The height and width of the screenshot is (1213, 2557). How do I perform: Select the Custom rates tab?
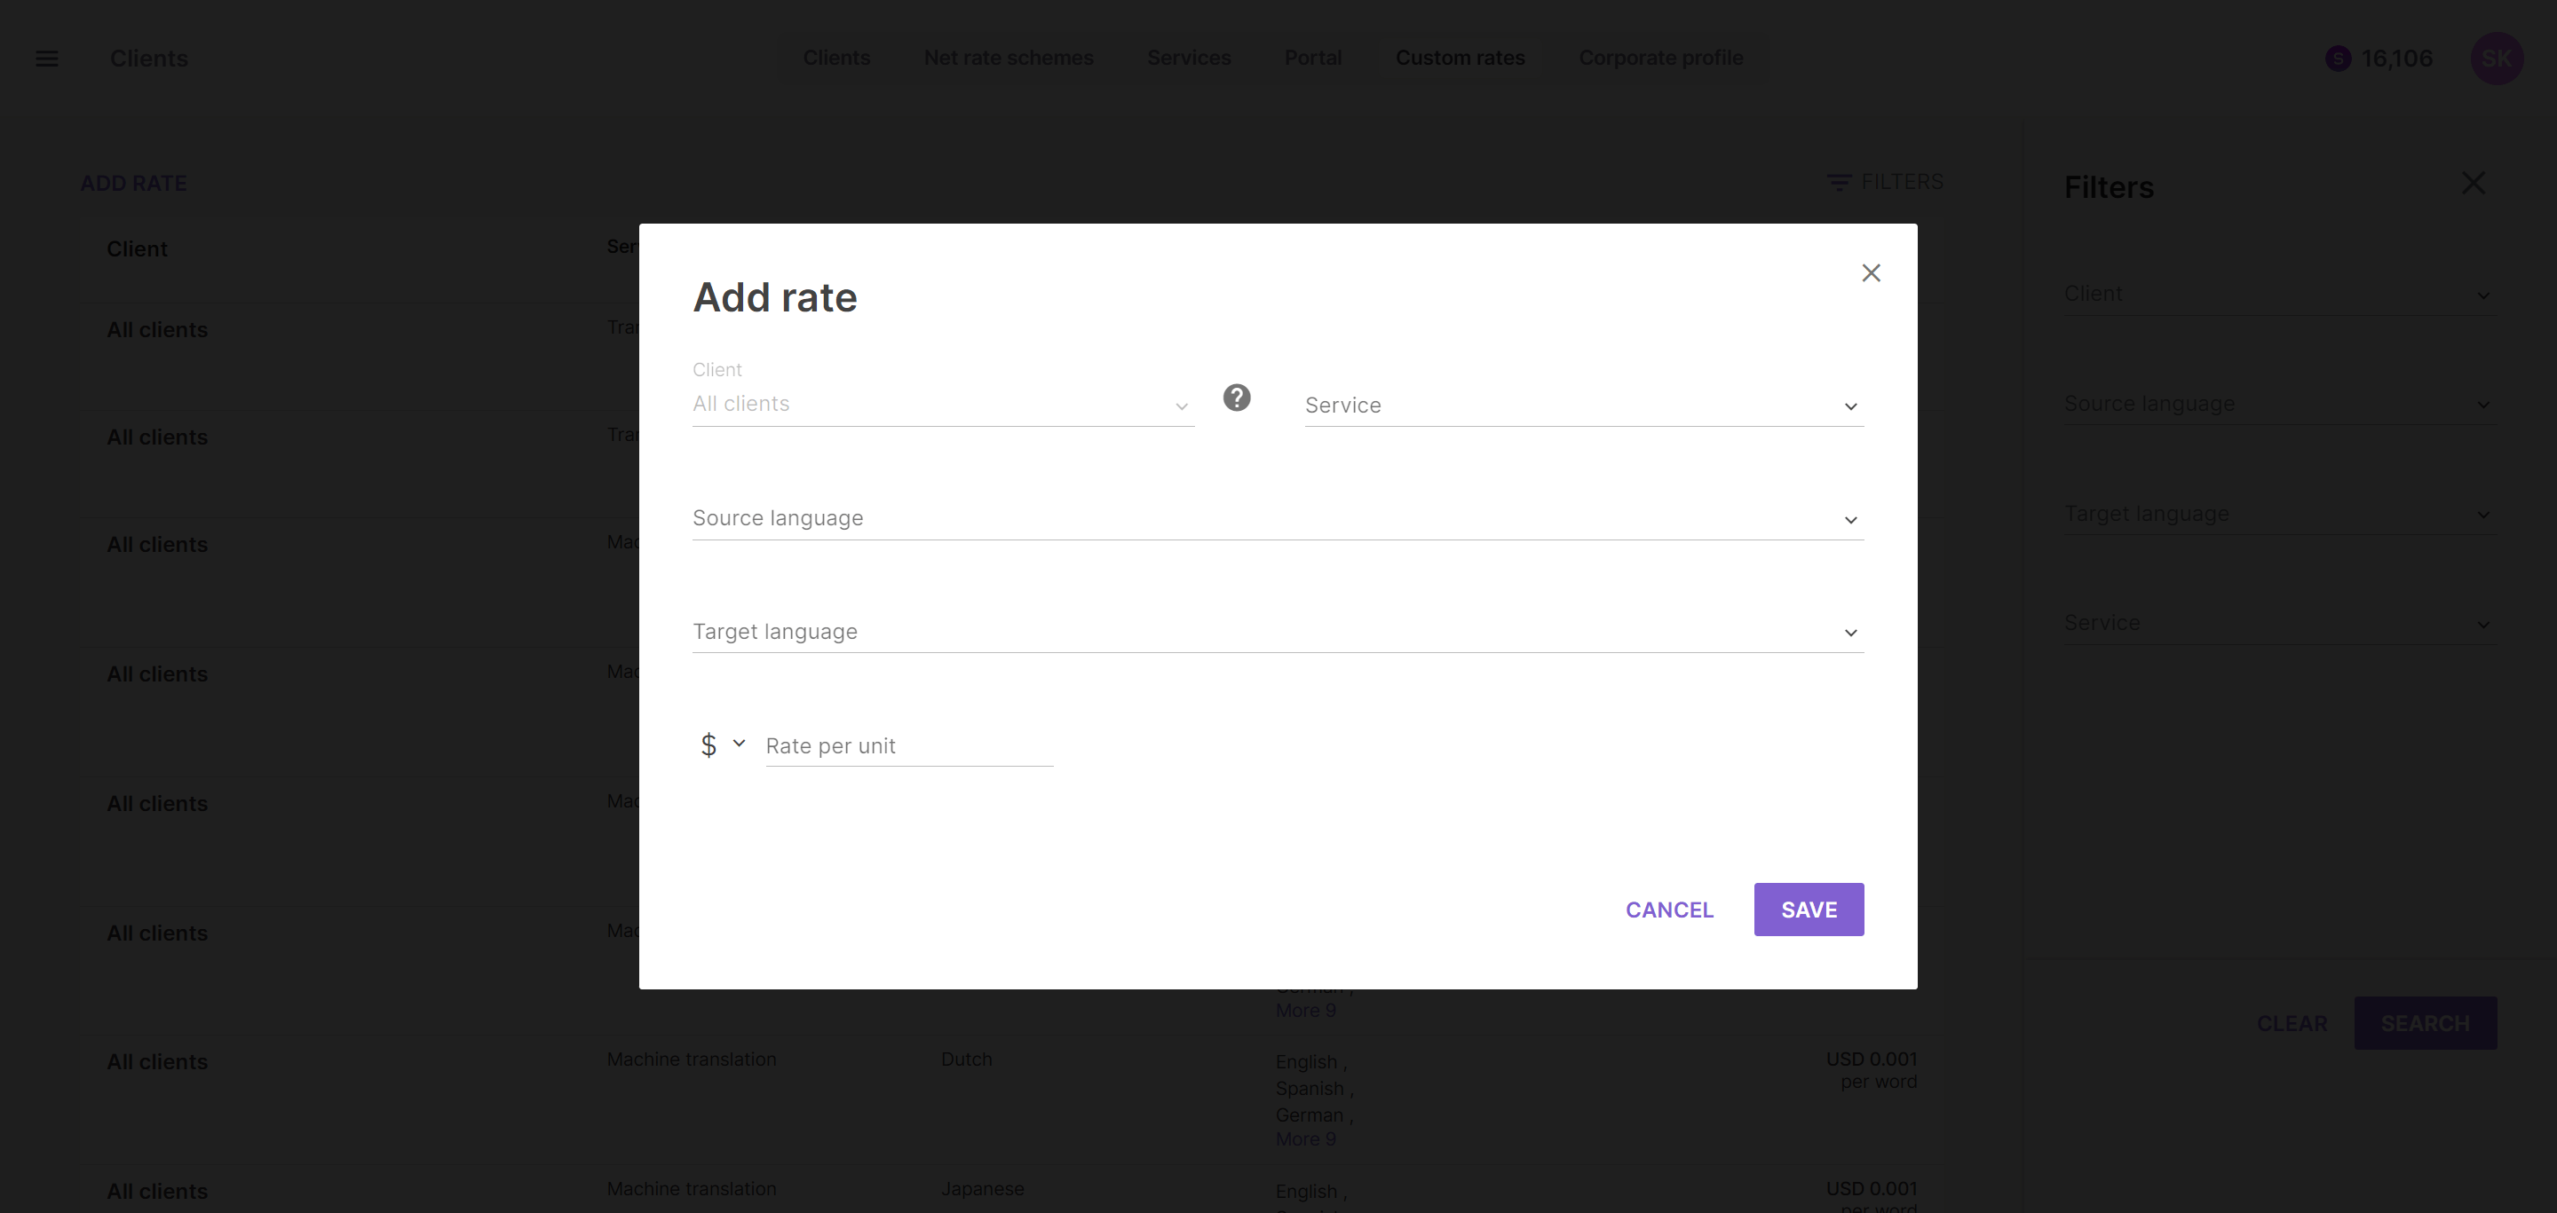click(x=1459, y=58)
